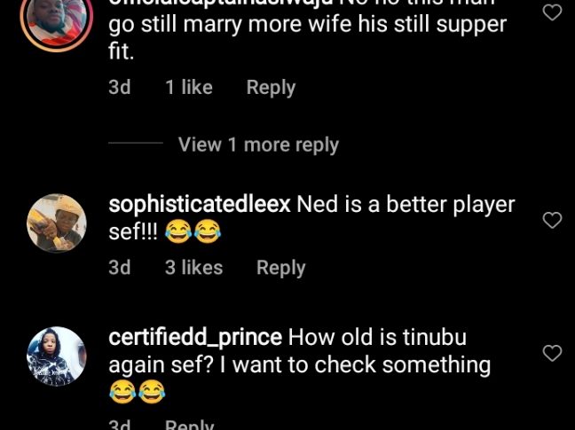
Task: Open the '3 likes' list
Action: (193, 267)
